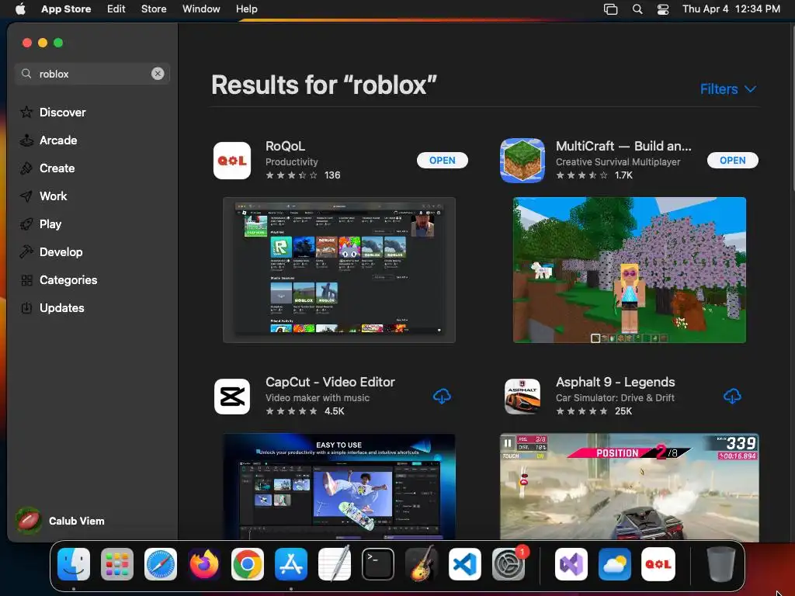Click the App Store dock icon

[x=291, y=564]
